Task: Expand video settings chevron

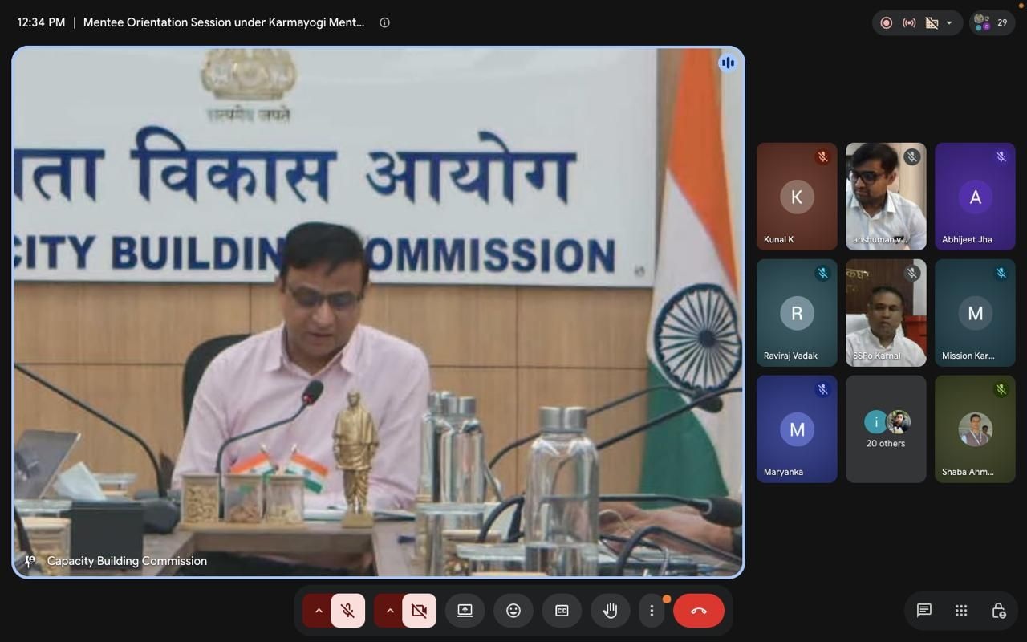Action: pyautogui.click(x=389, y=611)
